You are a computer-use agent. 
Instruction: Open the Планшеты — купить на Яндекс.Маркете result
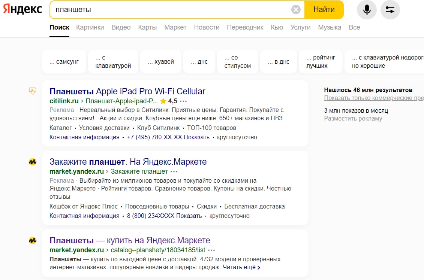130,240
